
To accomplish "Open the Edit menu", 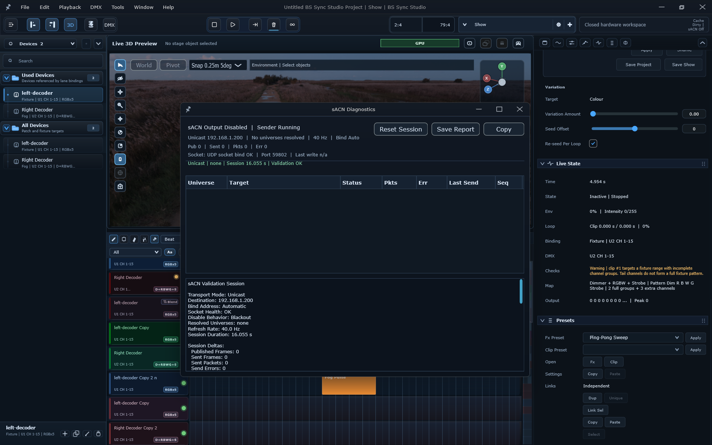I will 44,7.
